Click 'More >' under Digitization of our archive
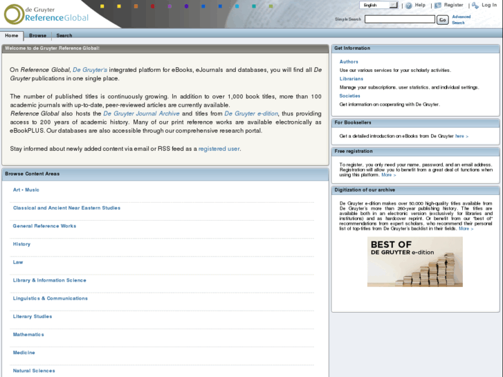 [x=466, y=228]
